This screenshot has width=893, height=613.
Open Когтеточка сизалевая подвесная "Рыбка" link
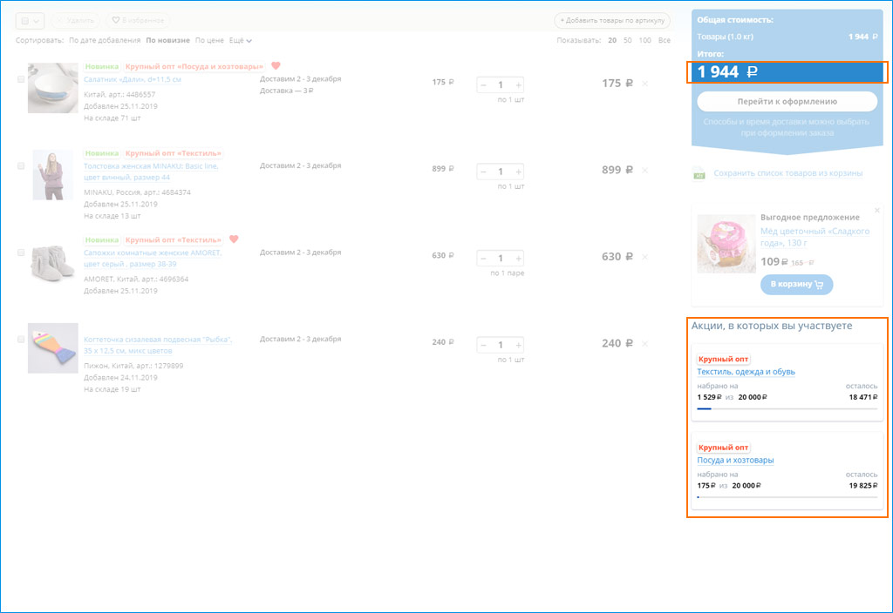point(158,345)
